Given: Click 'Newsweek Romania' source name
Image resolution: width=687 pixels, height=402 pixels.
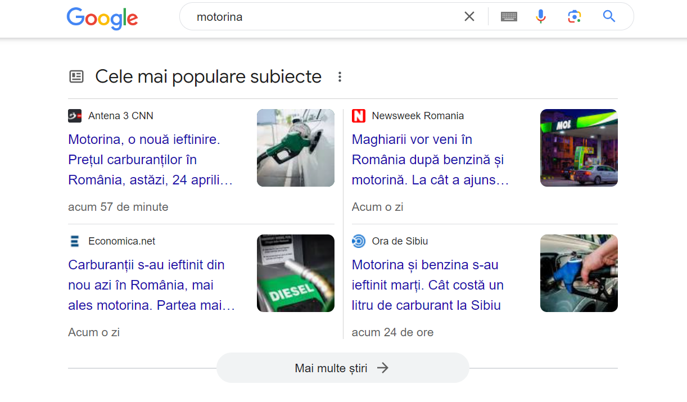Looking at the screenshot, I should click(x=418, y=116).
